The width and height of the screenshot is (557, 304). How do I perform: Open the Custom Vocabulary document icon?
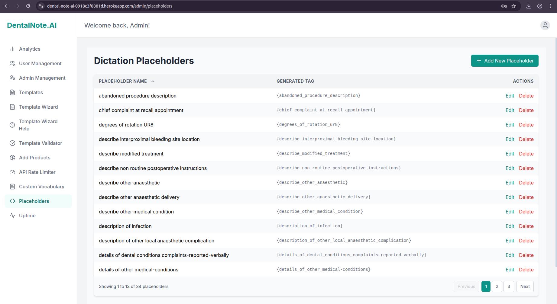(x=12, y=187)
